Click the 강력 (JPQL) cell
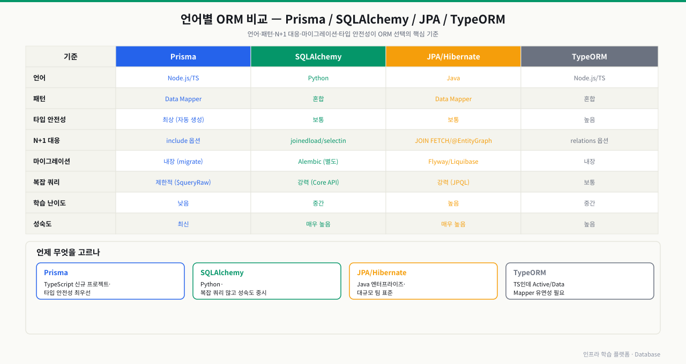Image resolution: width=686 pixels, height=364 pixels. click(x=453, y=182)
